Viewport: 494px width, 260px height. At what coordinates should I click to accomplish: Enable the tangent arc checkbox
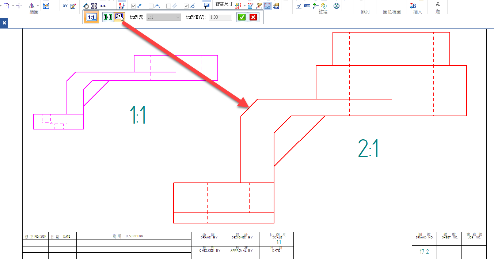[x=151, y=6]
